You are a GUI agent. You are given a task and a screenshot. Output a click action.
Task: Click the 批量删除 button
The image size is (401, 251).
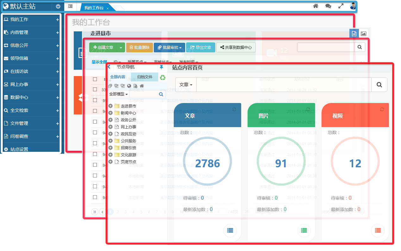[x=139, y=48]
